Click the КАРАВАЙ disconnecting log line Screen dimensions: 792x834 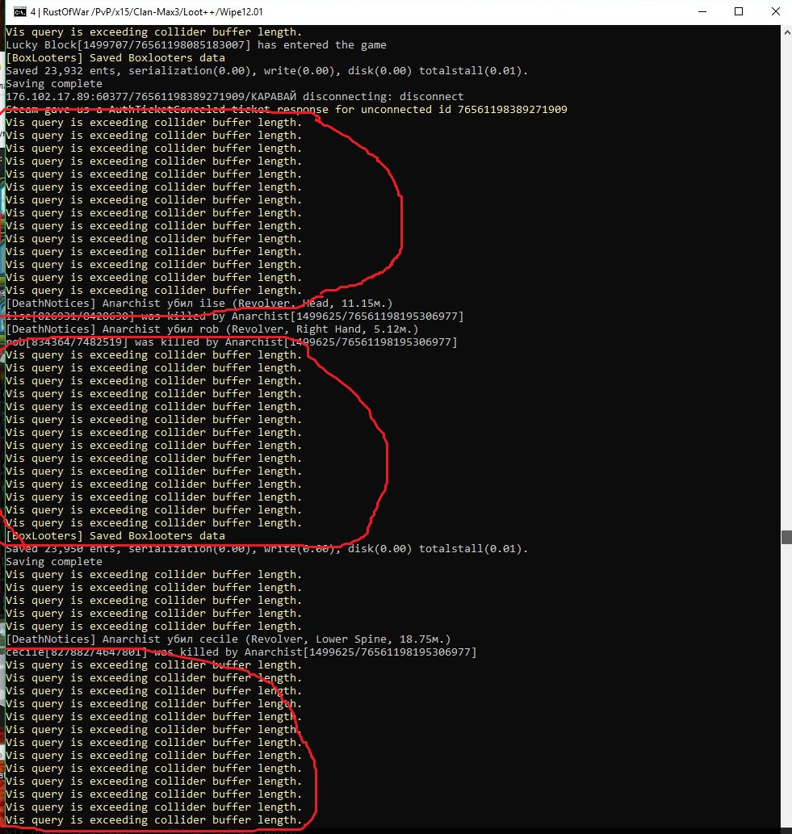tap(234, 97)
